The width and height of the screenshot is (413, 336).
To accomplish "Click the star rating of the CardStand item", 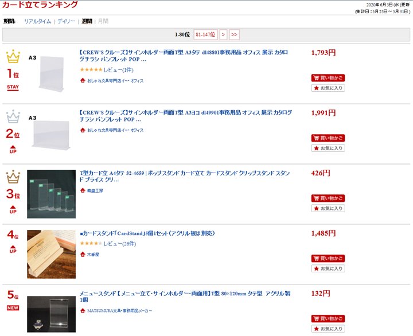I will coord(91,243).
